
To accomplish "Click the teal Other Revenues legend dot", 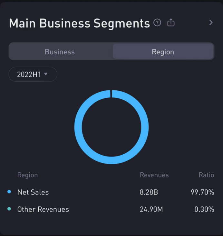I will (x=9, y=209).
